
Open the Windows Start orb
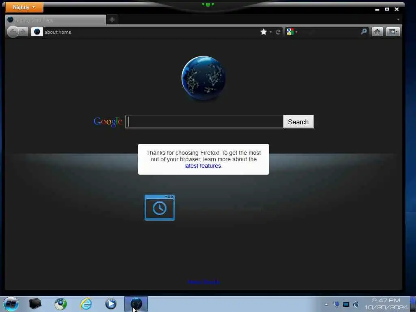click(11, 304)
